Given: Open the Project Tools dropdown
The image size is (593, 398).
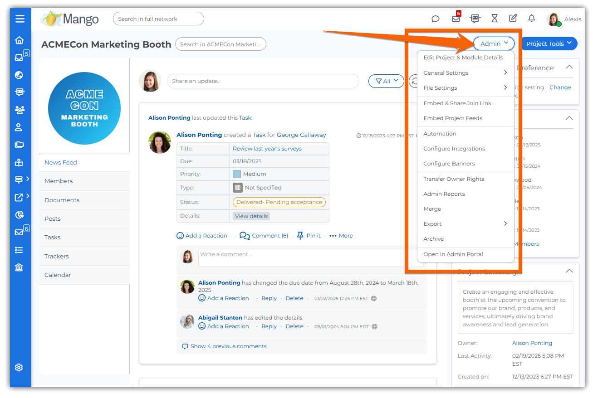Looking at the screenshot, I should tap(549, 44).
